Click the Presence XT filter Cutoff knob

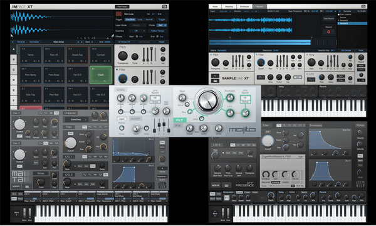268,141
